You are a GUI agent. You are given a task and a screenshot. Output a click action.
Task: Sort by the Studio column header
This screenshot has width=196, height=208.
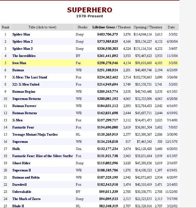point(83,27)
